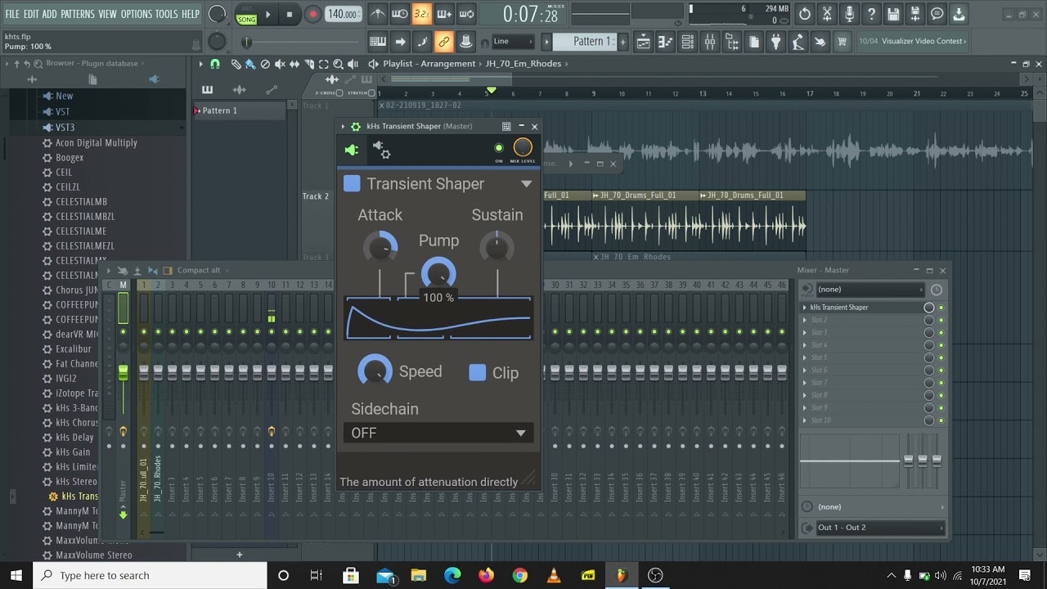Expand the VST browser folder

tap(62, 111)
